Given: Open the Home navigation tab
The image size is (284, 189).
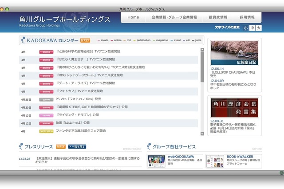Looking at the screenshot, I should [x=133, y=17].
